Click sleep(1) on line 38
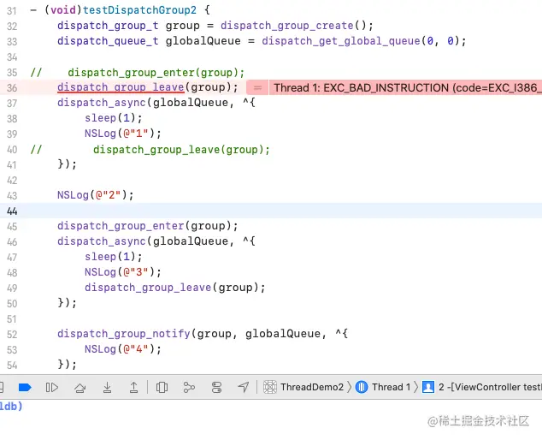542x440 pixels. click(x=114, y=118)
